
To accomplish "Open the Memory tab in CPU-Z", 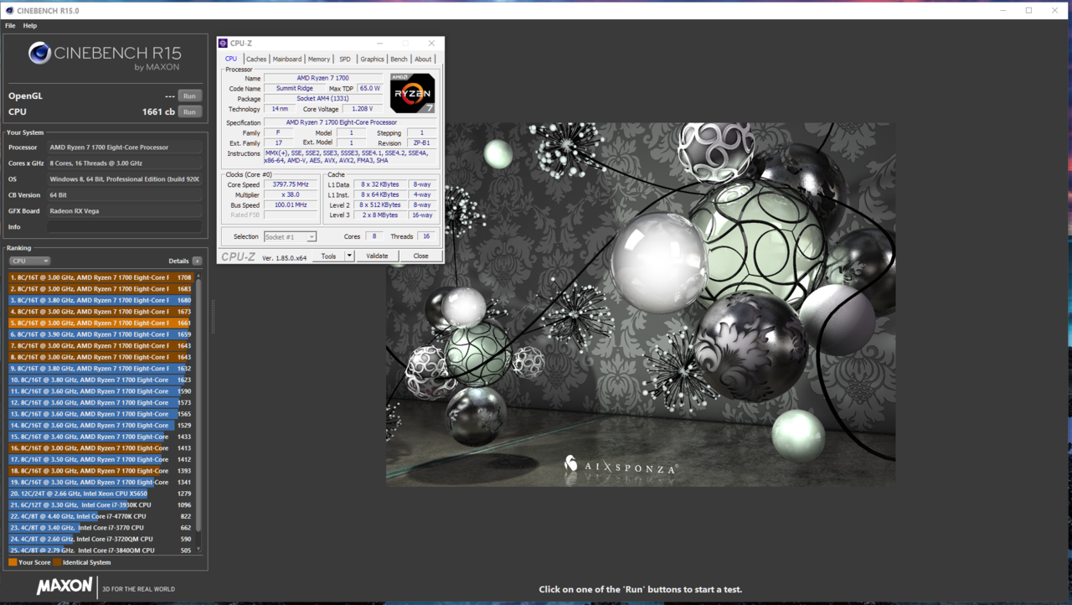I will coord(319,59).
